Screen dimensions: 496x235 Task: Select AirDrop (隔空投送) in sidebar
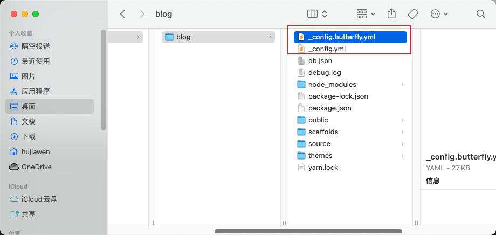pos(50,46)
